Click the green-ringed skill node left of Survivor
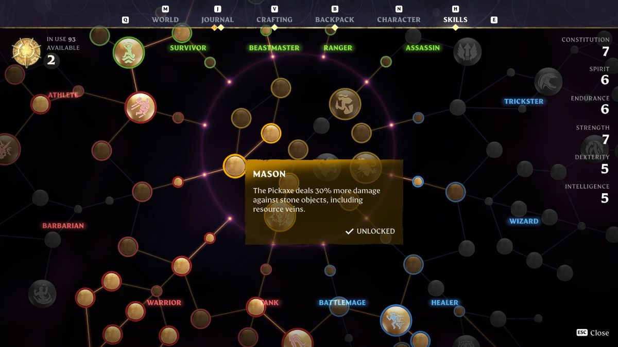Image resolution: width=618 pixels, height=347 pixels. click(128, 52)
